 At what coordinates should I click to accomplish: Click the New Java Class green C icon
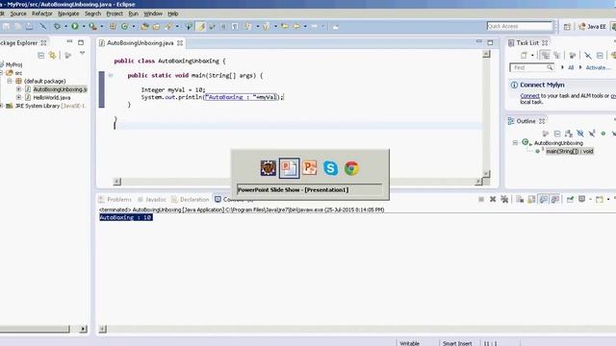(x=124, y=26)
